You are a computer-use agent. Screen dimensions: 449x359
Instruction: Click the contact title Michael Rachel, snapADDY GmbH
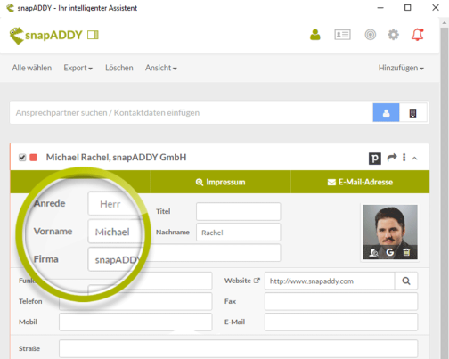(x=116, y=158)
